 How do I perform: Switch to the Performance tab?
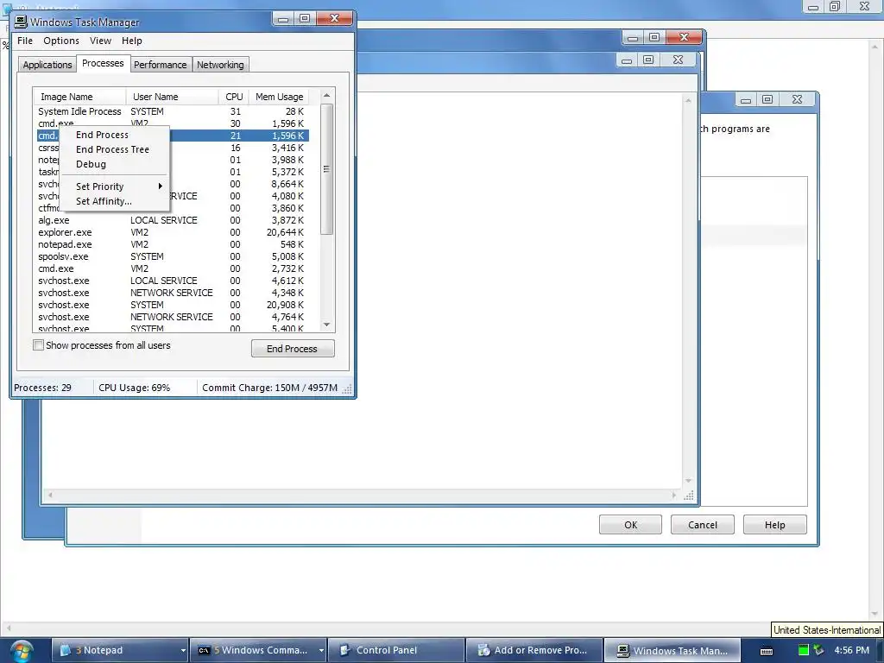point(160,65)
